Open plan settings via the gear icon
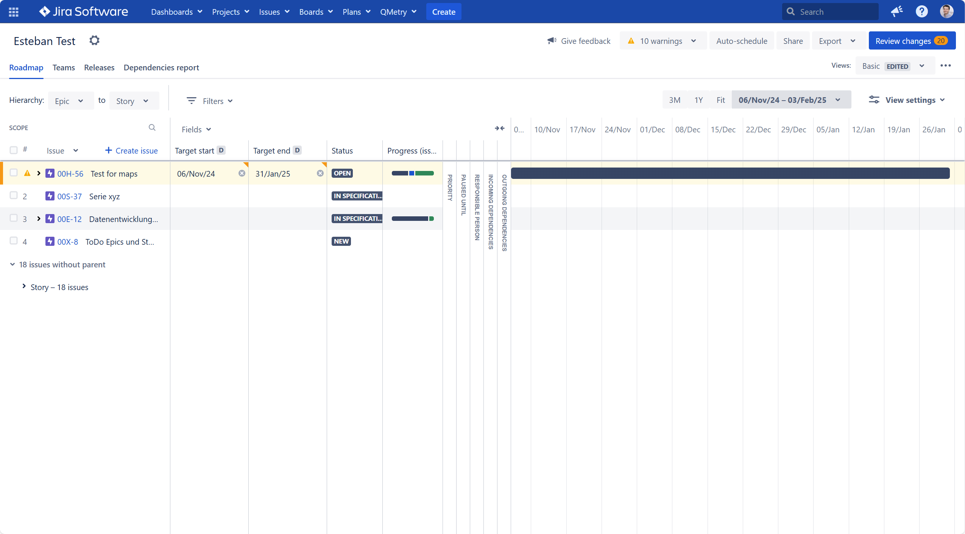This screenshot has height=534, width=965. click(x=94, y=40)
